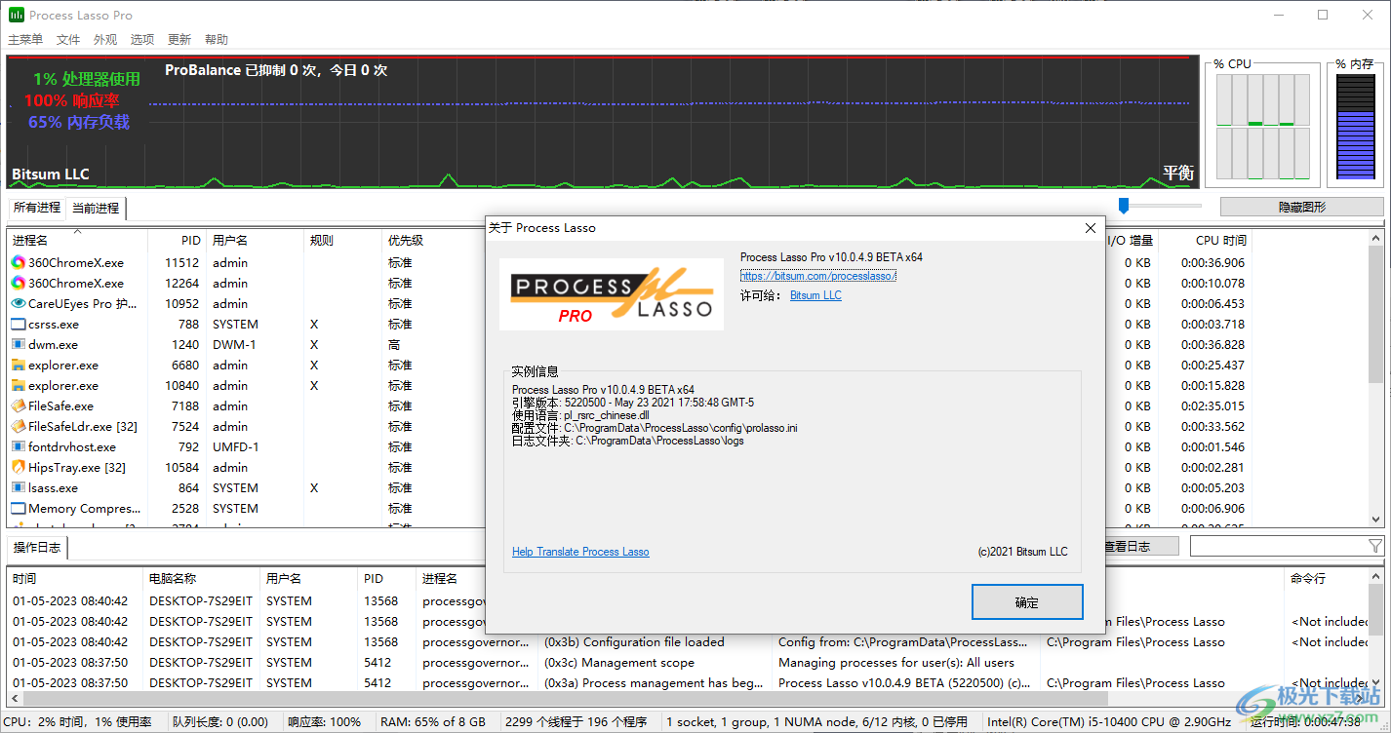Click the dwm.exe process icon

(18, 344)
